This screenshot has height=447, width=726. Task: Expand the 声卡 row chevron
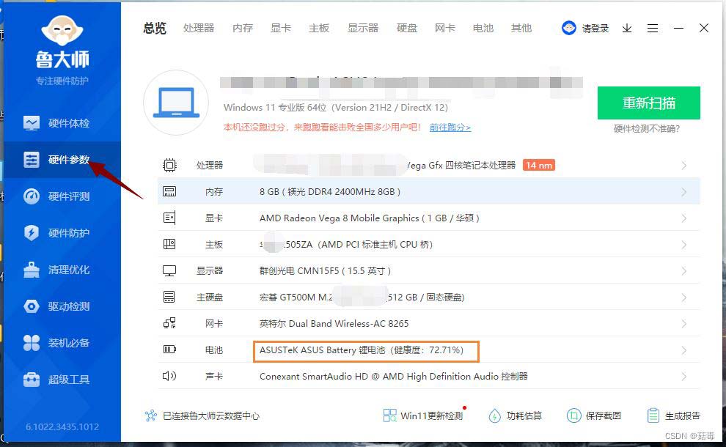[684, 377]
